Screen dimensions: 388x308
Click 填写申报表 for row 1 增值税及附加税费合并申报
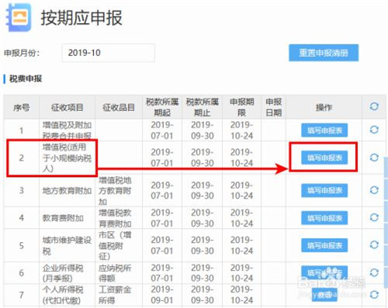click(x=324, y=130)
